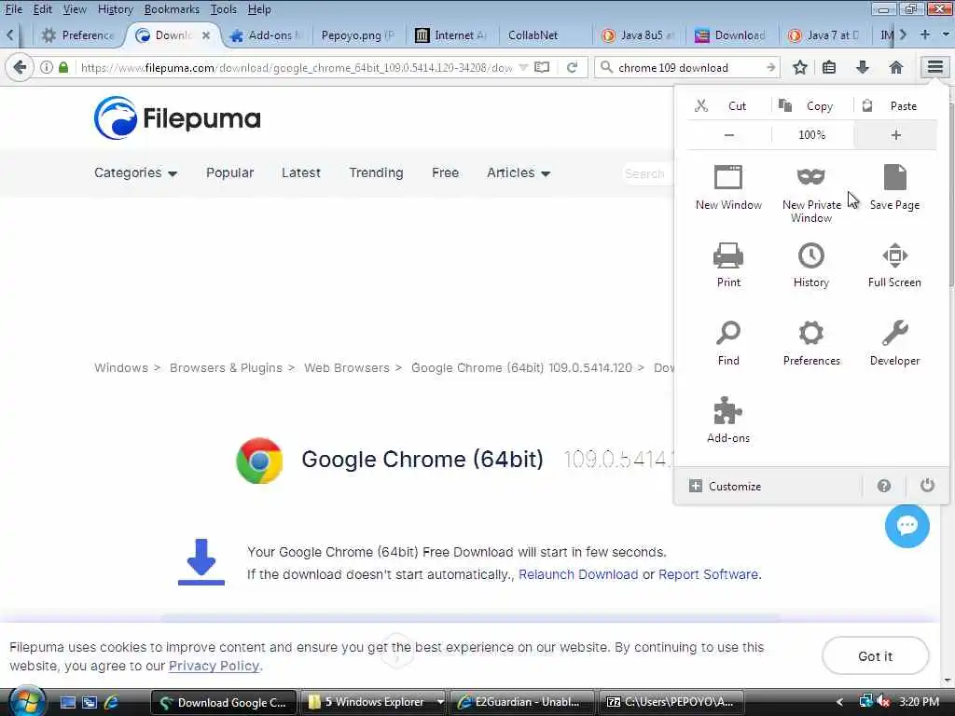The height and width of the screenshot is (716, 955).
Task: Open the Edit menu
Action: (x=42, y=9)
